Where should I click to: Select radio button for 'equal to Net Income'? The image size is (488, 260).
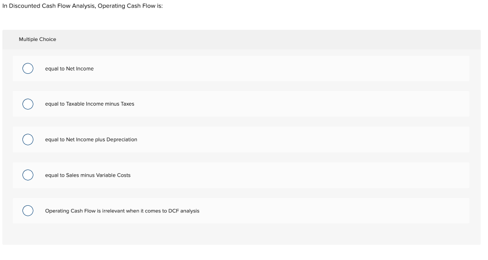(28, 69)
